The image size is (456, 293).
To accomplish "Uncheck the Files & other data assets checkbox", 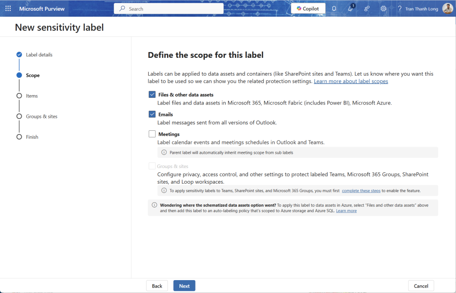I will tap(152, 95).
